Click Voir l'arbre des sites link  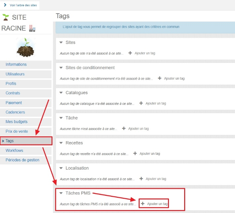point(23,5)
